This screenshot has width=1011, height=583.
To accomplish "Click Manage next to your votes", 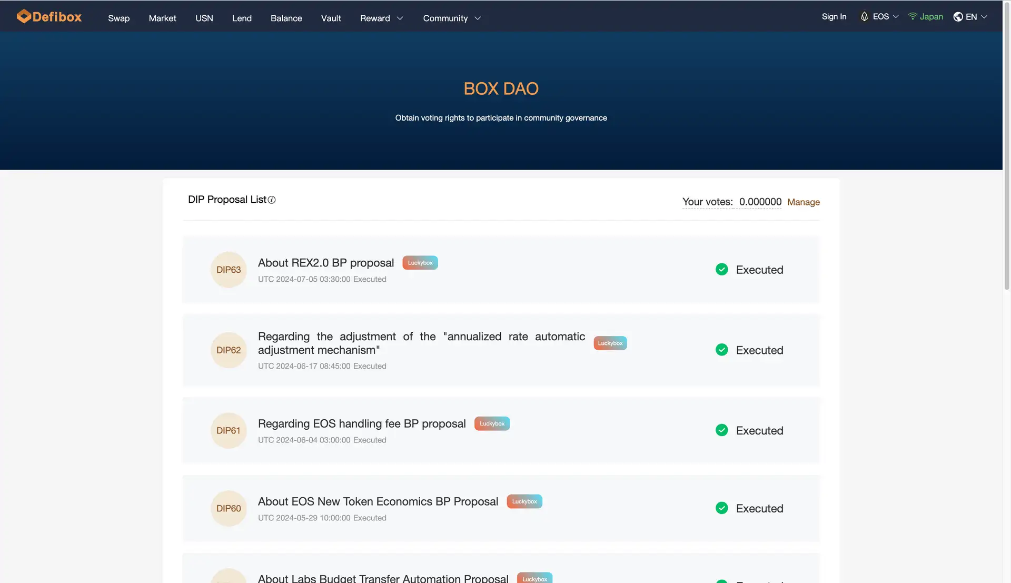I will pyautogui.click(x=803, y=202).
